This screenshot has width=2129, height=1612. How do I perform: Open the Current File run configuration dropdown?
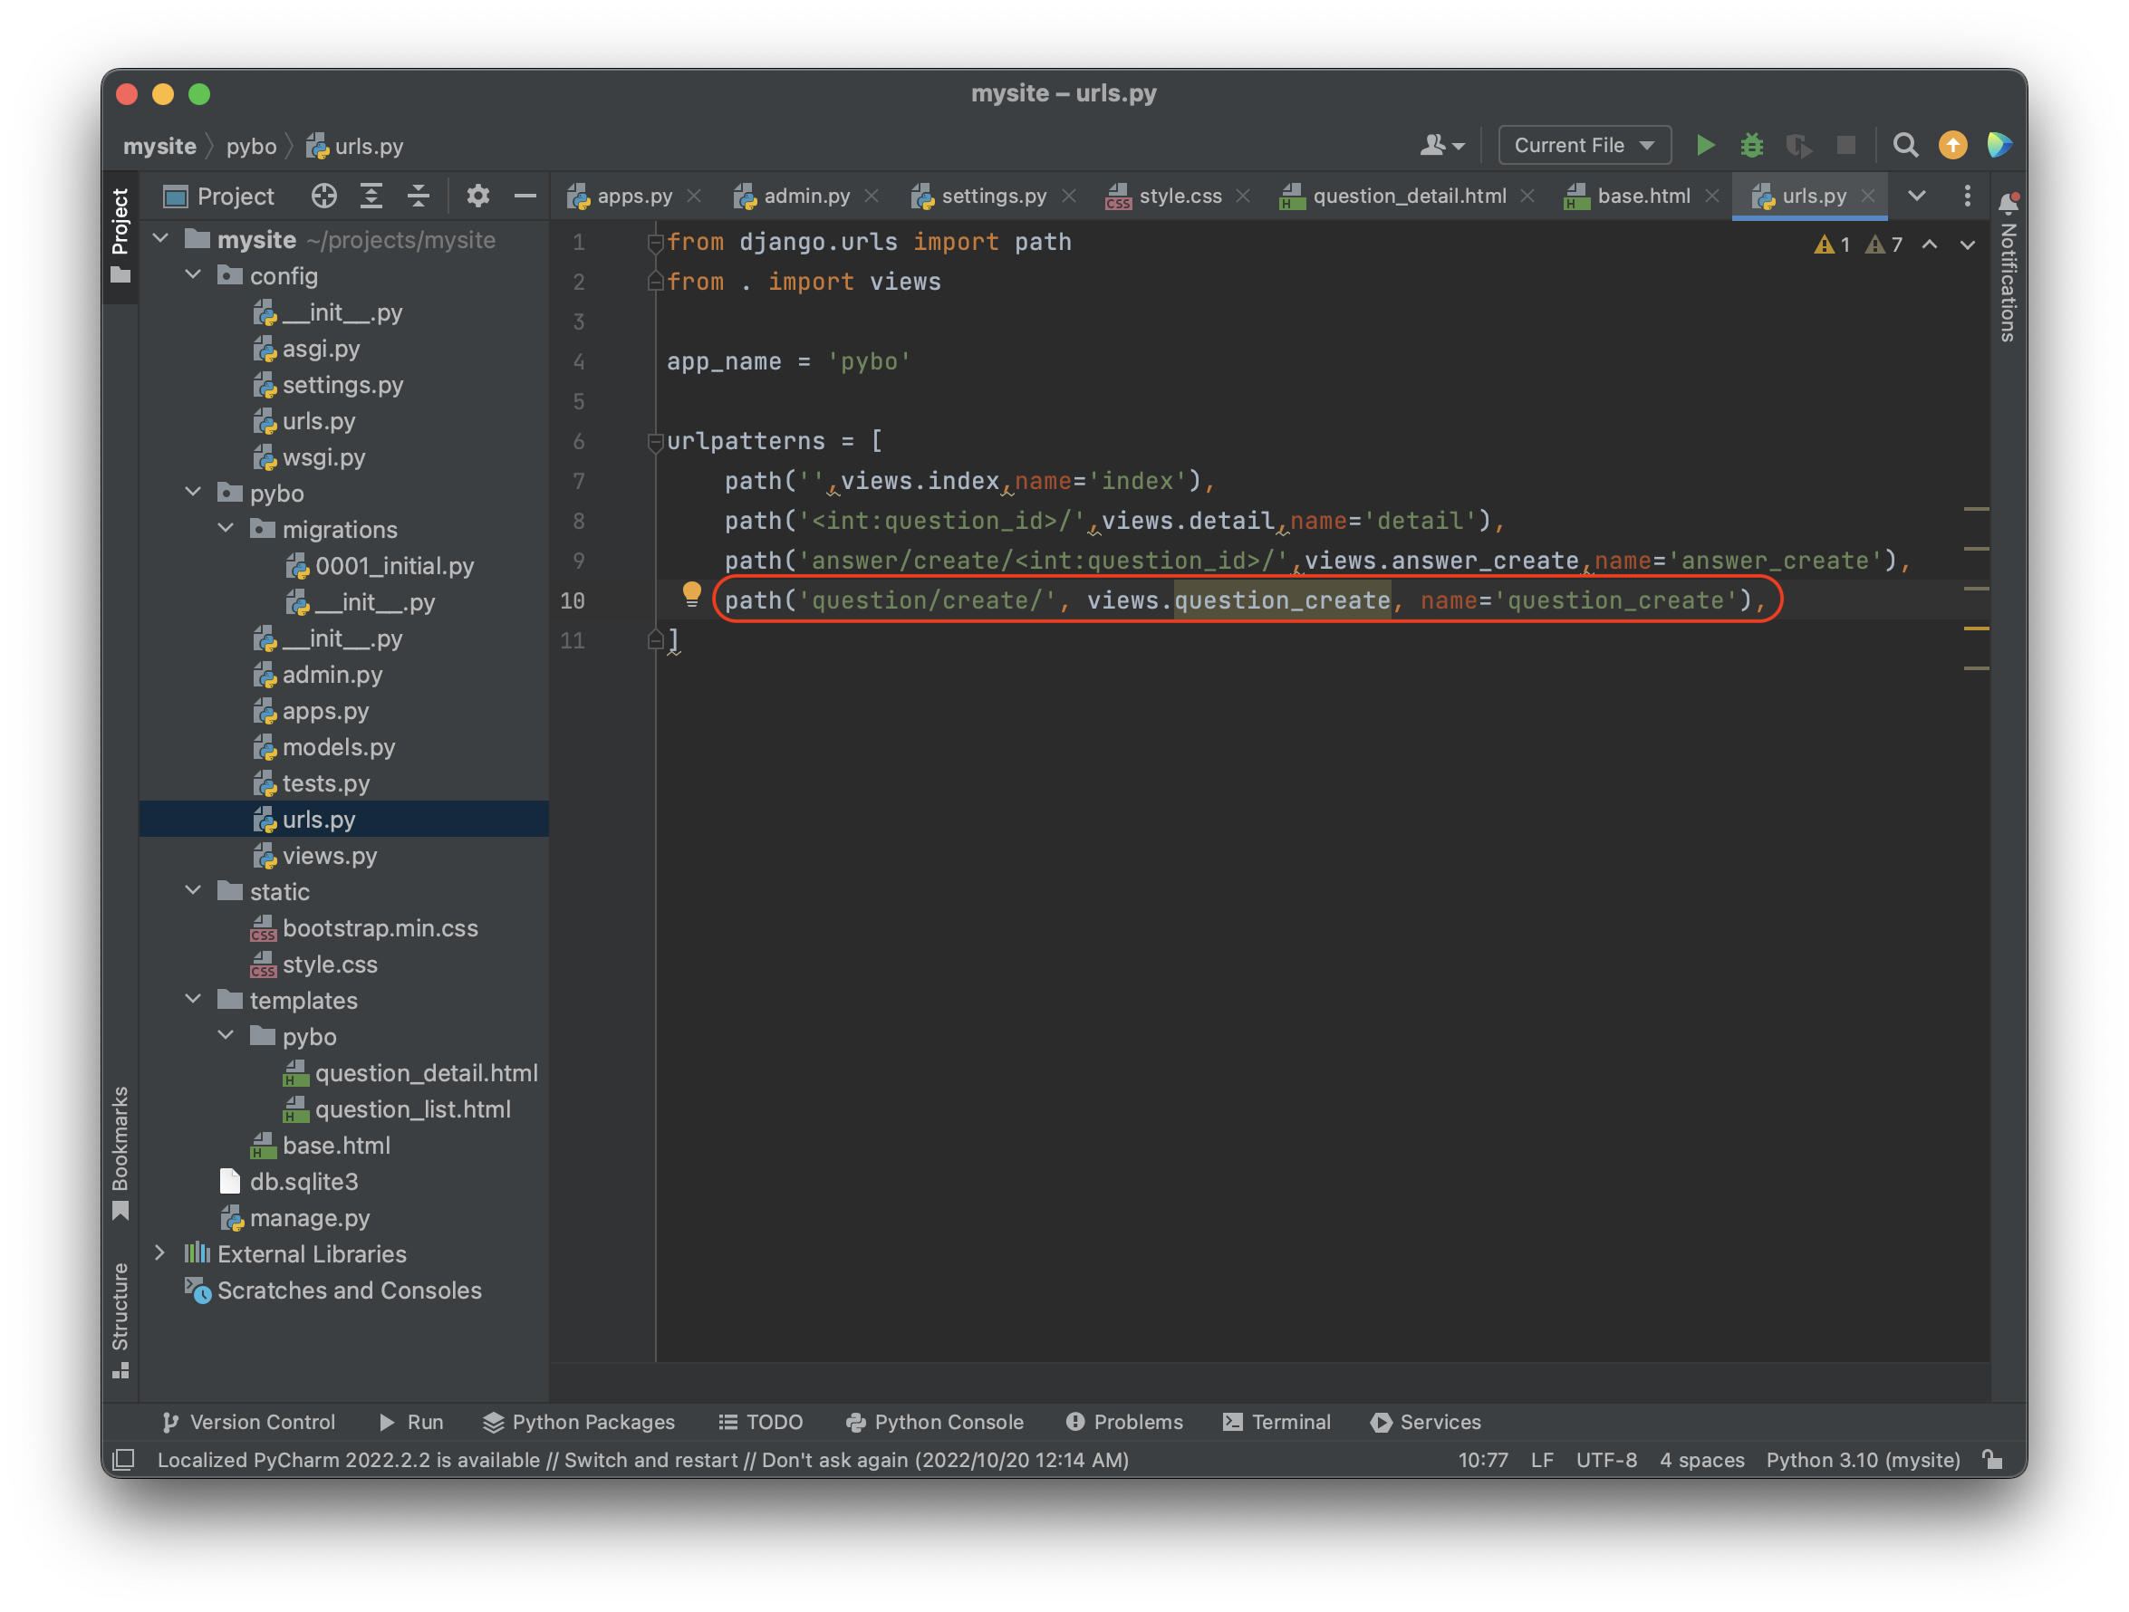tap(1584, 145)
